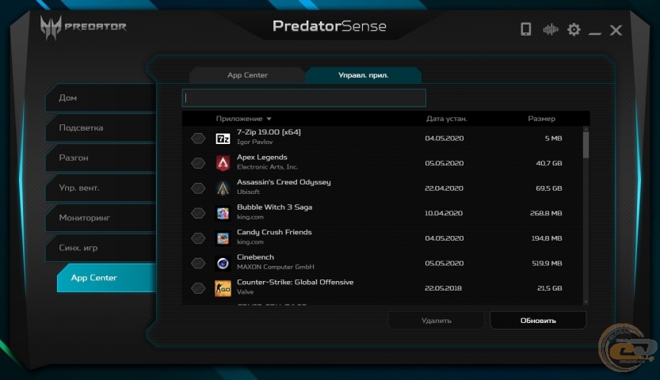Select the Apex Legends name text
660x380 pixels.
(261, 158)
